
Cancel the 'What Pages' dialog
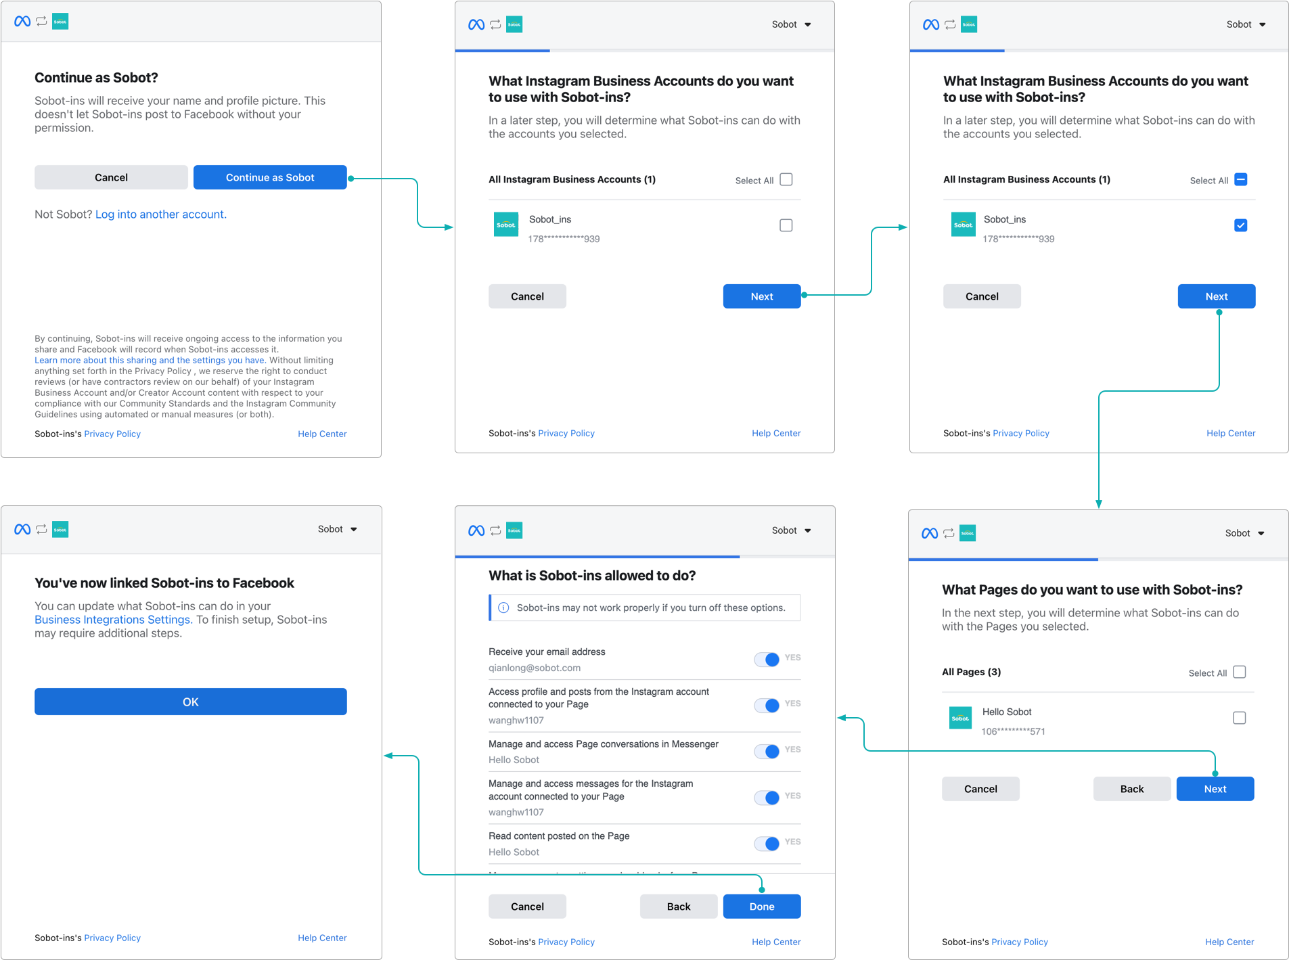(x=980, y=789)
